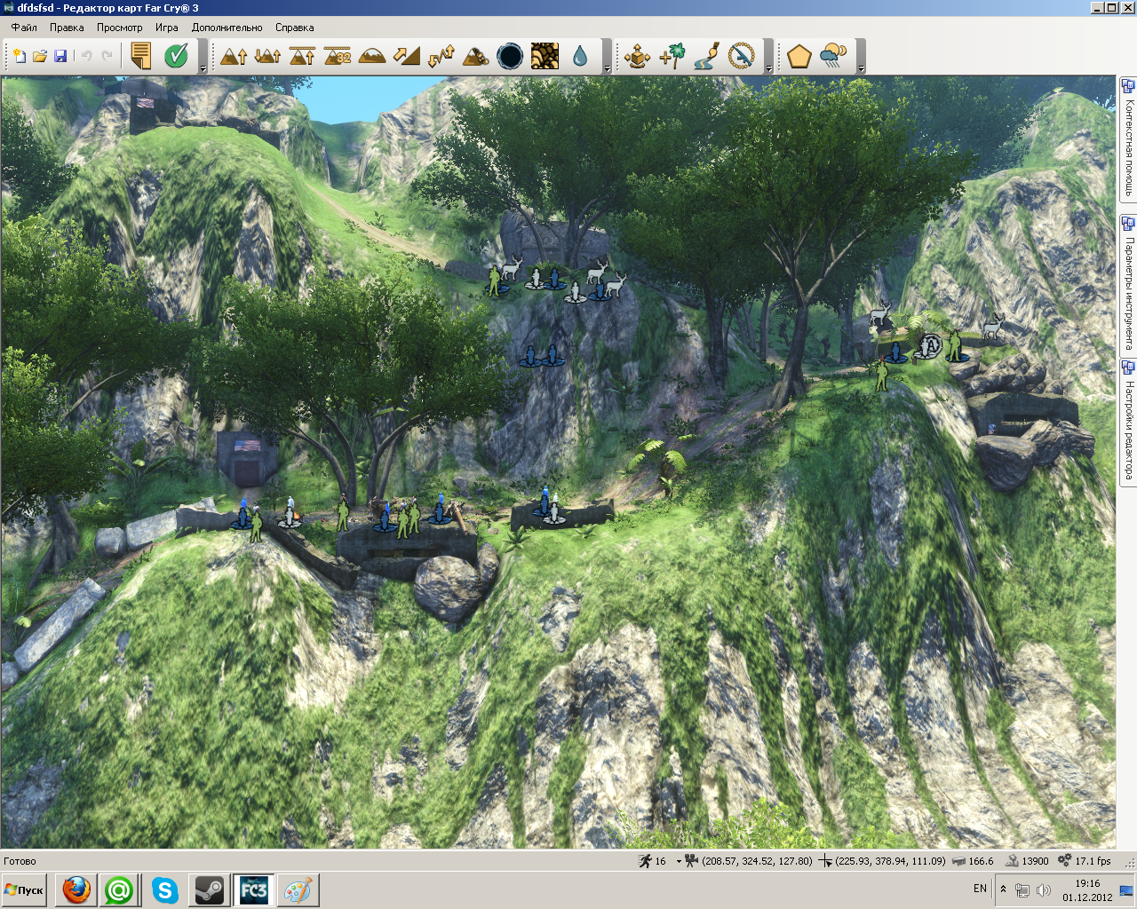Viewport: 1137px width, 909px height.
Task: Open the Справка menu
Action: [x=294, y=28]
